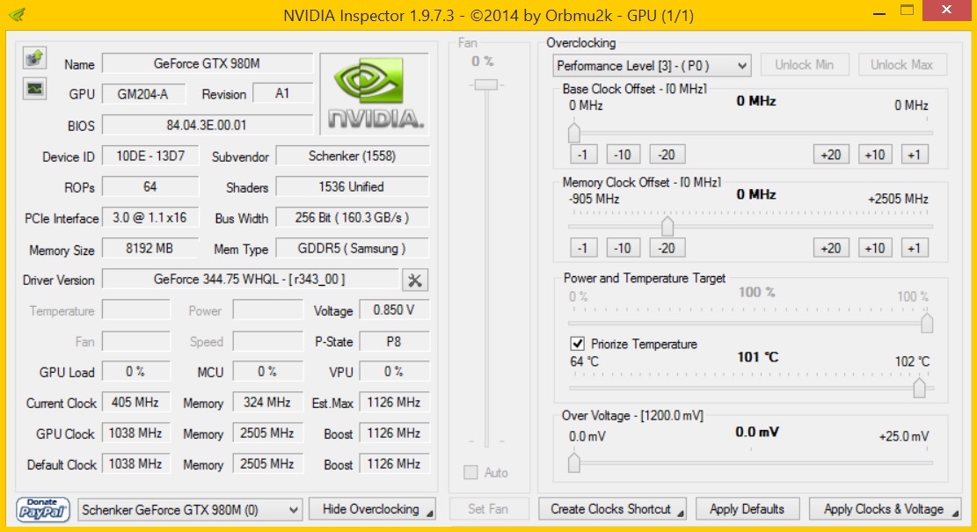Uncheck the Priorize Temperature checkbox
Screen dimensions: 977x532
(576, 344)
